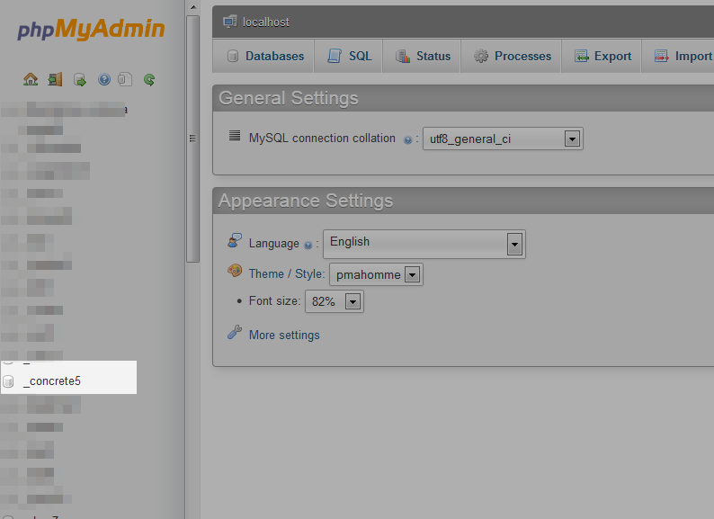Click the navigation panel vertical scrollbar
Screen dimensions: 714x519
[x=192, y=135]
